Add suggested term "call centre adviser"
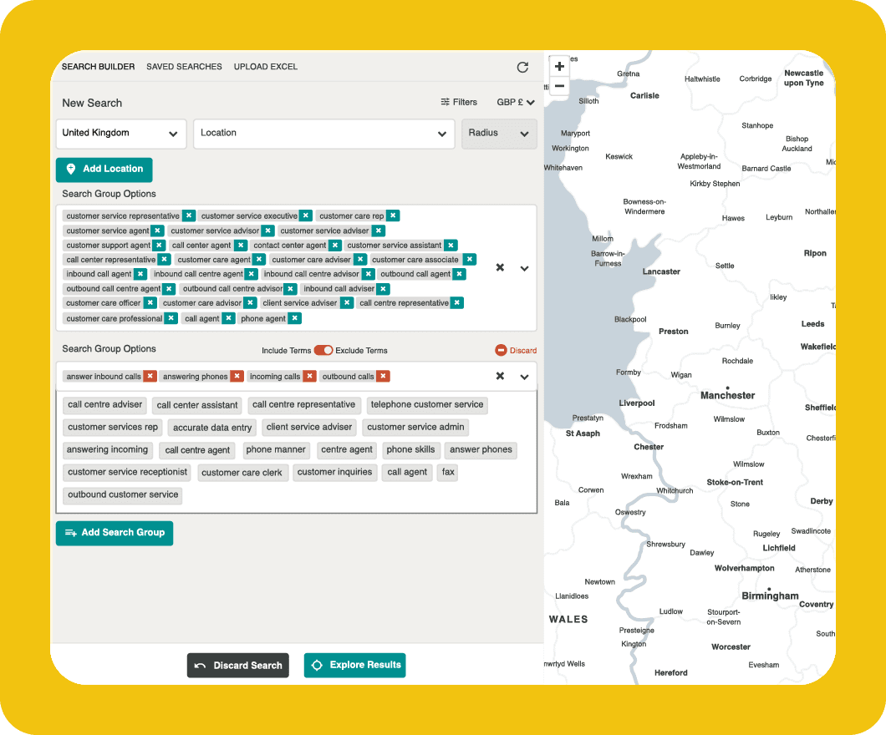 click(105, 405)
